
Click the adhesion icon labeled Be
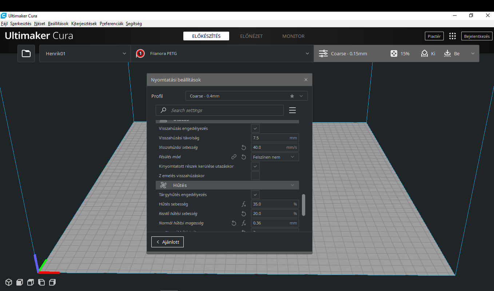click(447, 53)
